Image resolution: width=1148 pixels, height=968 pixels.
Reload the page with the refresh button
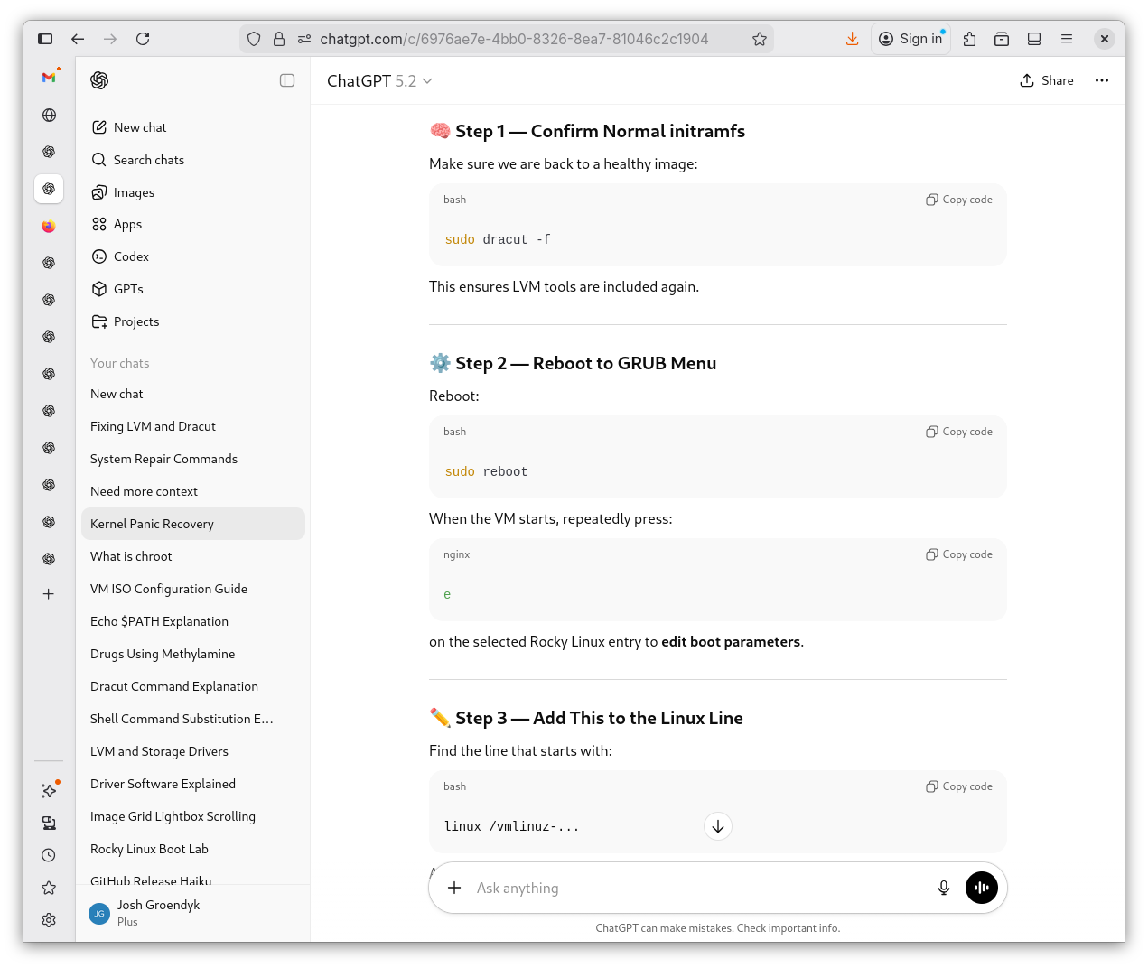pyautogui.click(x=143, y=39)
